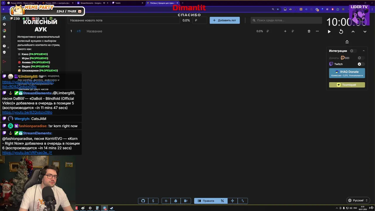
Task: Toggle the Донаты integration switch
Action: tap(361, 58)
